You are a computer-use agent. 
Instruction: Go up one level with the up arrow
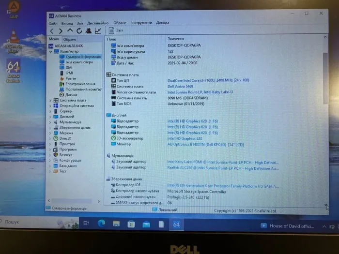pos(70,30)
